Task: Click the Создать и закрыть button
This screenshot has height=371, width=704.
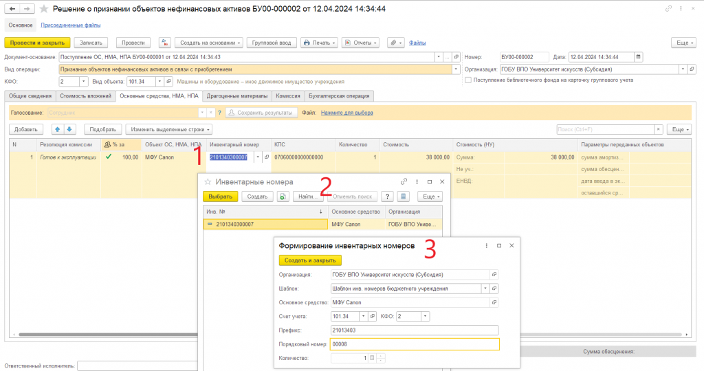Action: point(310,260)
